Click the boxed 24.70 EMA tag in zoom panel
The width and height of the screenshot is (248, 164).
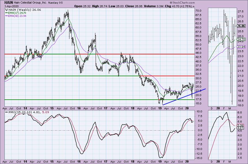[x=241, y=39]
